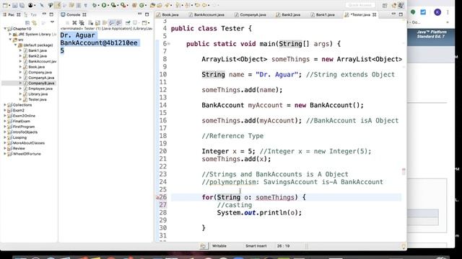Click the Open Perspective icon
Image resolution: width=462 pixels, height=259 pixels.
(x=385, y=6)
